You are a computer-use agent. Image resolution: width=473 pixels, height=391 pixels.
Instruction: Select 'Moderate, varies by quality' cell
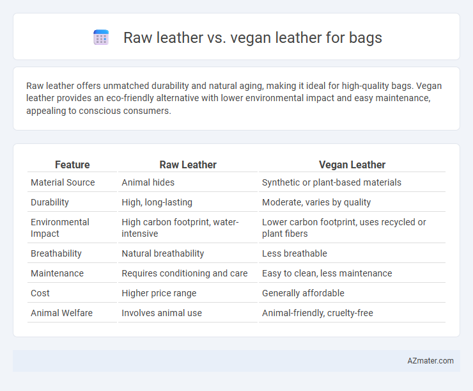[x=316, y=202]
